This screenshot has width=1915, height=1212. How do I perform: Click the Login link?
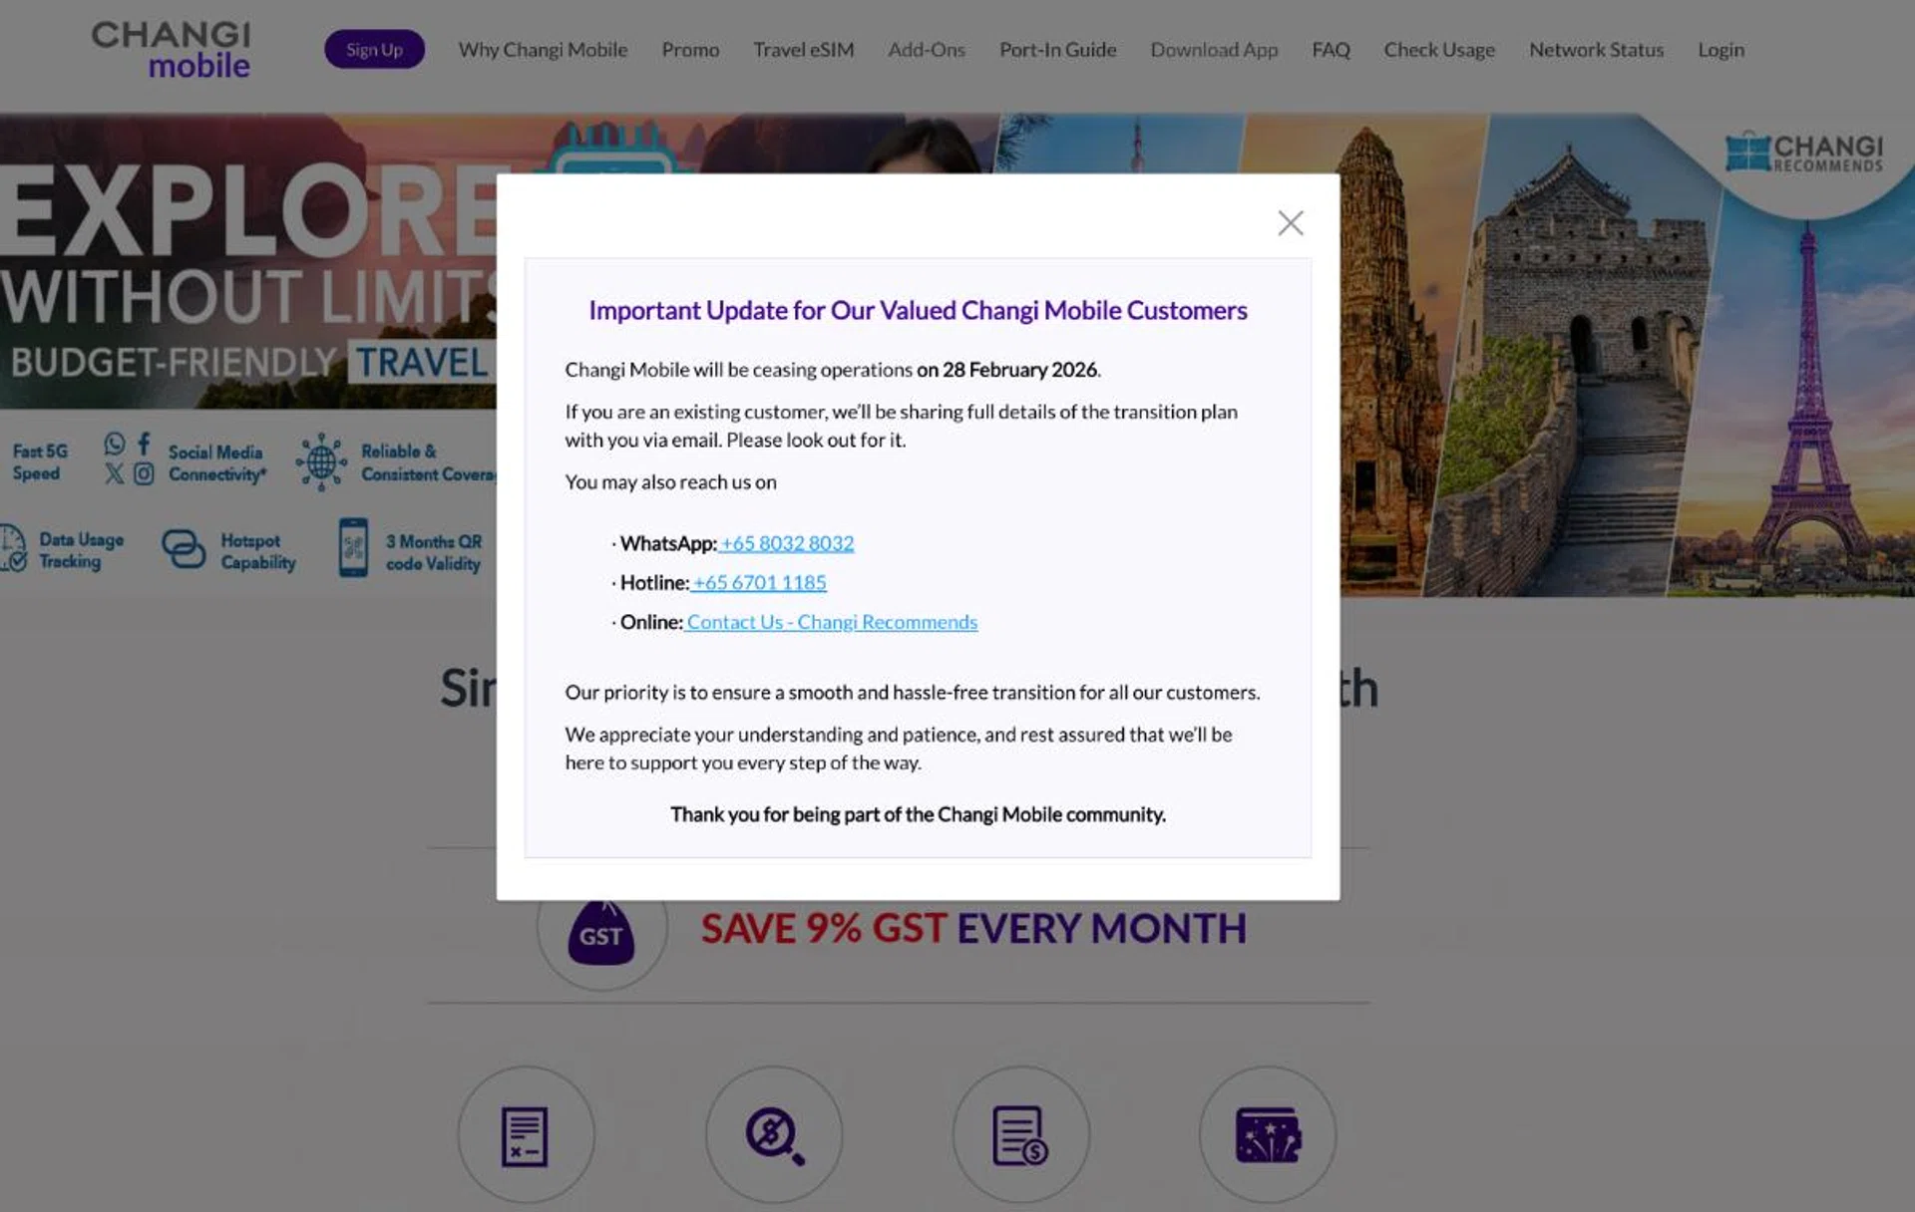1721,50
